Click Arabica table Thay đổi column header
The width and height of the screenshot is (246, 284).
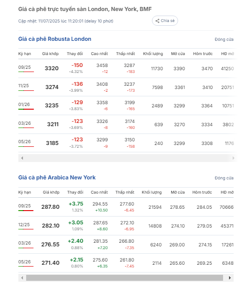[75, 192]
